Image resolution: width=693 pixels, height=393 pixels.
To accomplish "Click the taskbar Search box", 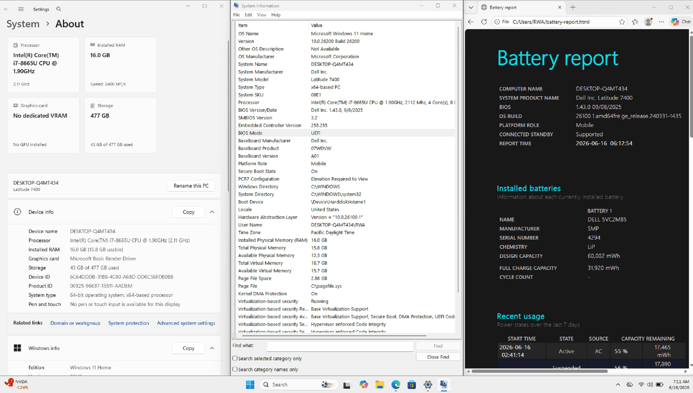I will pyautogui.click(x=298, y=385).
